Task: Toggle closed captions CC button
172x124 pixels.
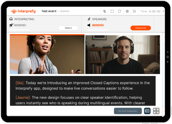Action: (147, 111)
